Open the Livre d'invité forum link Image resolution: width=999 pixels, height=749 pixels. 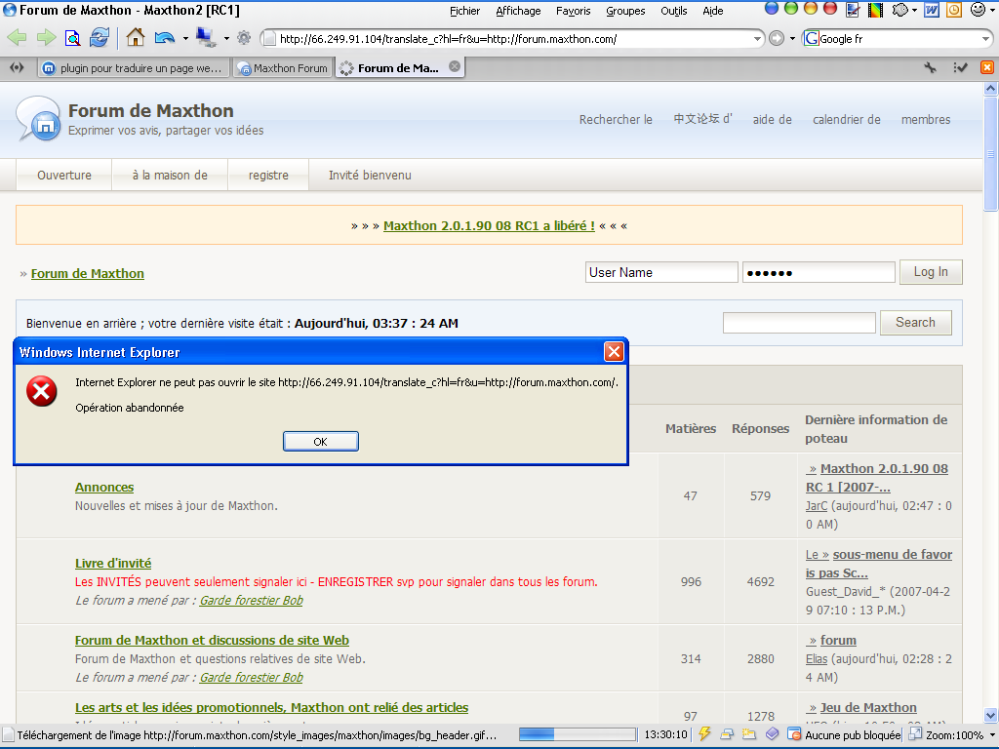click(113, 563)
